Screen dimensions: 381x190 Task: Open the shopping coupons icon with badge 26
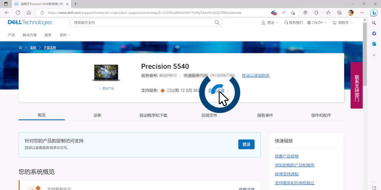274,13
